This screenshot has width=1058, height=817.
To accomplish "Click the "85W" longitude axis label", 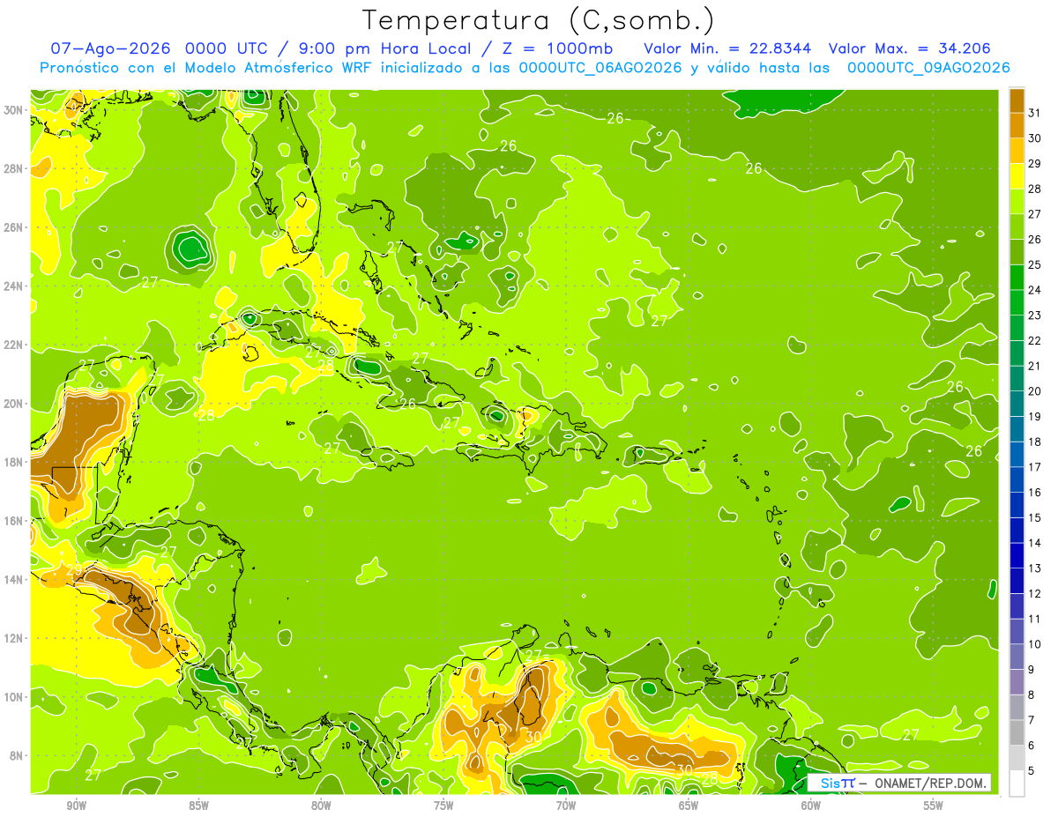I will [198, 806].
